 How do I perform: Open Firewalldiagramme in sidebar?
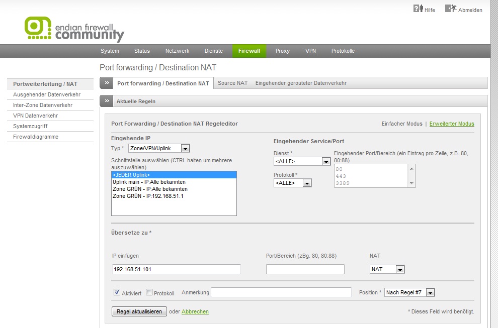coord(50,137)
